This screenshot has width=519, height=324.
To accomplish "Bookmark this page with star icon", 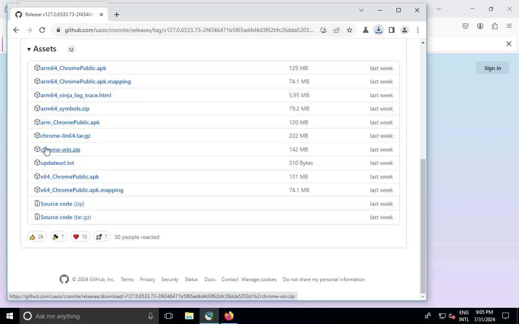I will pyautogui.click(x=350, y=30).
